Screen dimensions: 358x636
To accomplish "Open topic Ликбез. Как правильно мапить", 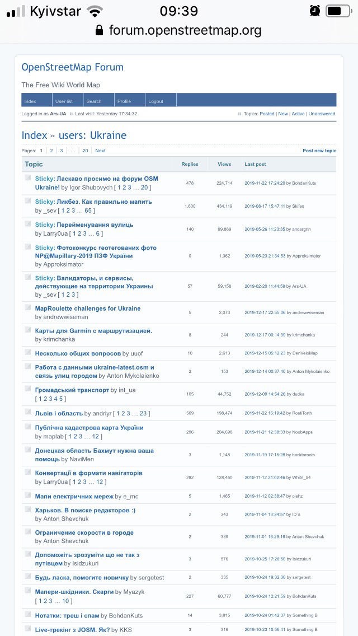I will click(104, 202).
